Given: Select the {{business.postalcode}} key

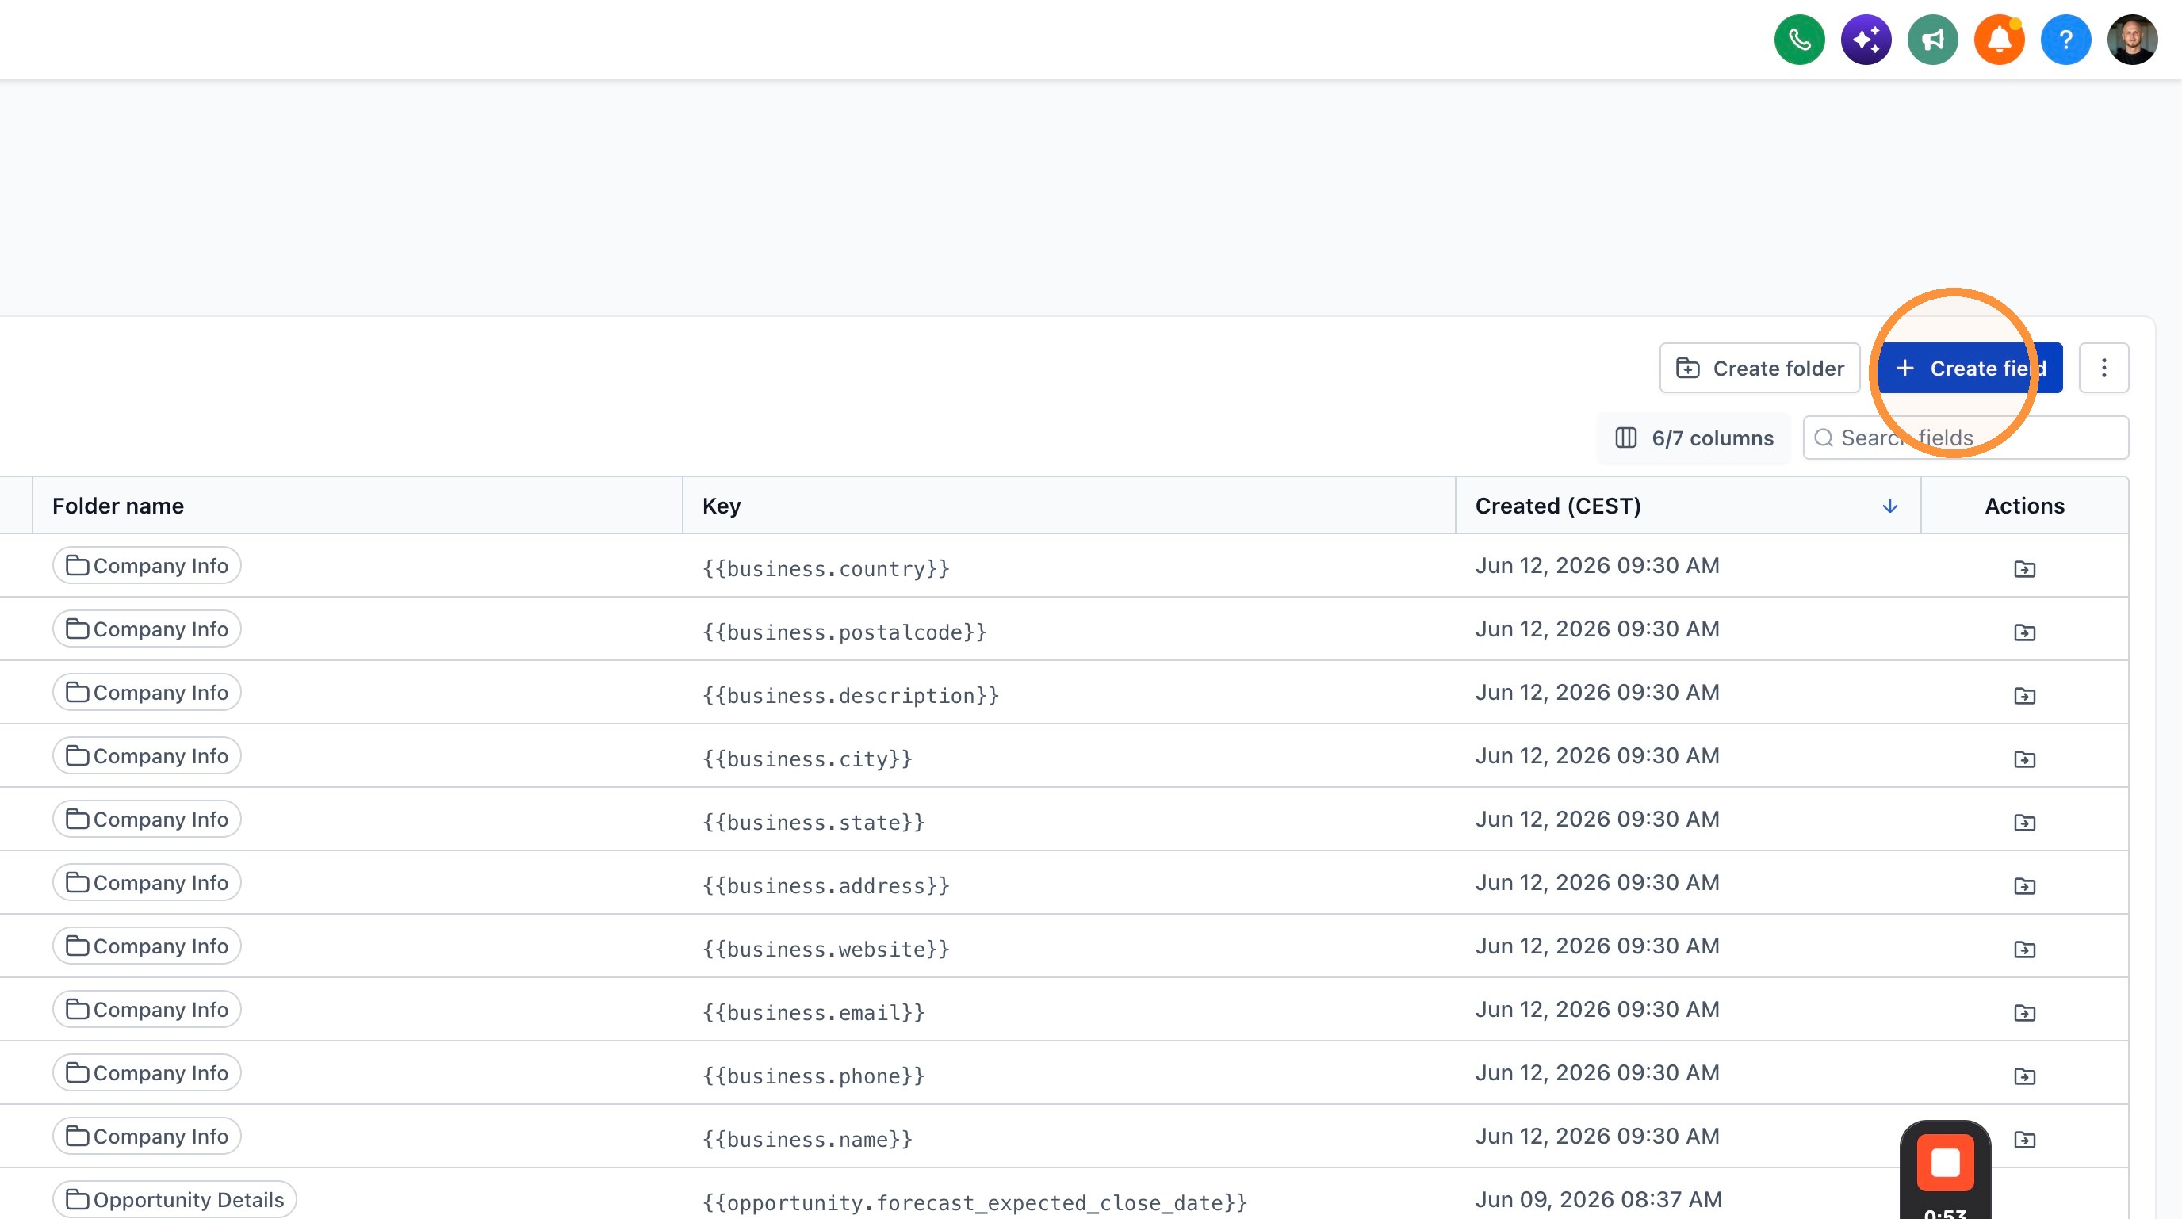Looking at the screenshot, I should [844, 632].
